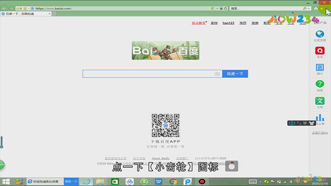Open the Windows Start button
331x186 pixels.
(6, 181)
